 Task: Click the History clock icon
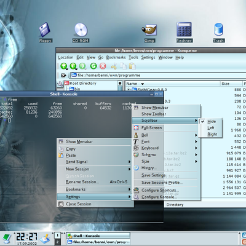(x=136, y=168)
